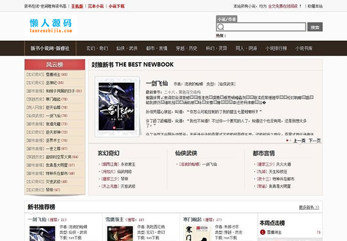The image size is (347, 241).
Task: Open 雪鹰领主 title in 新书推荐榜
Action: point(115,220)
